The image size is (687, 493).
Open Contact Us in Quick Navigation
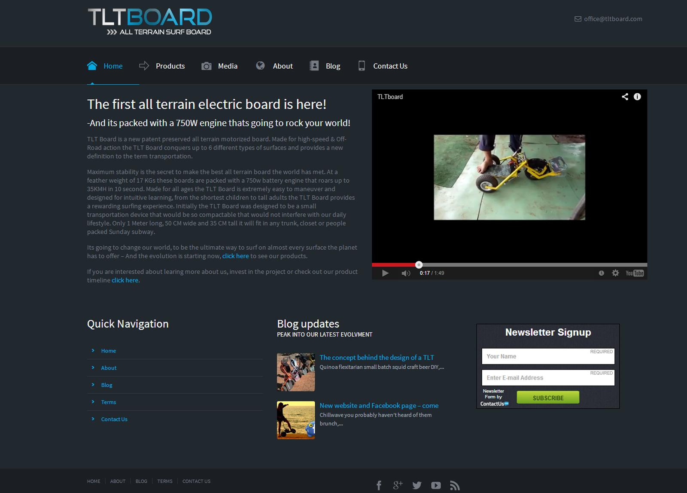coord(114,420)
